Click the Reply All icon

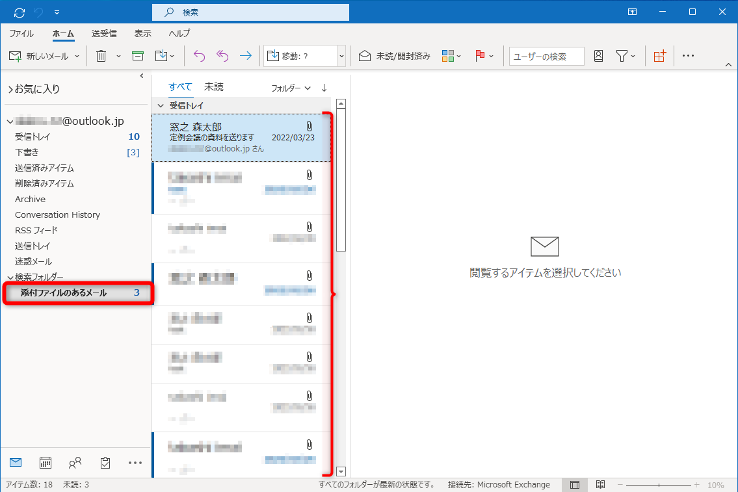click(x=222, y=56)
